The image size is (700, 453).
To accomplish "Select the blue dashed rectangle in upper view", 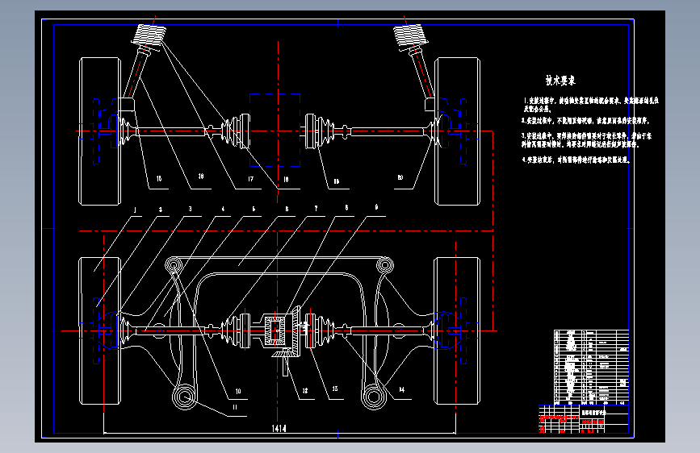I will (275, 130).
